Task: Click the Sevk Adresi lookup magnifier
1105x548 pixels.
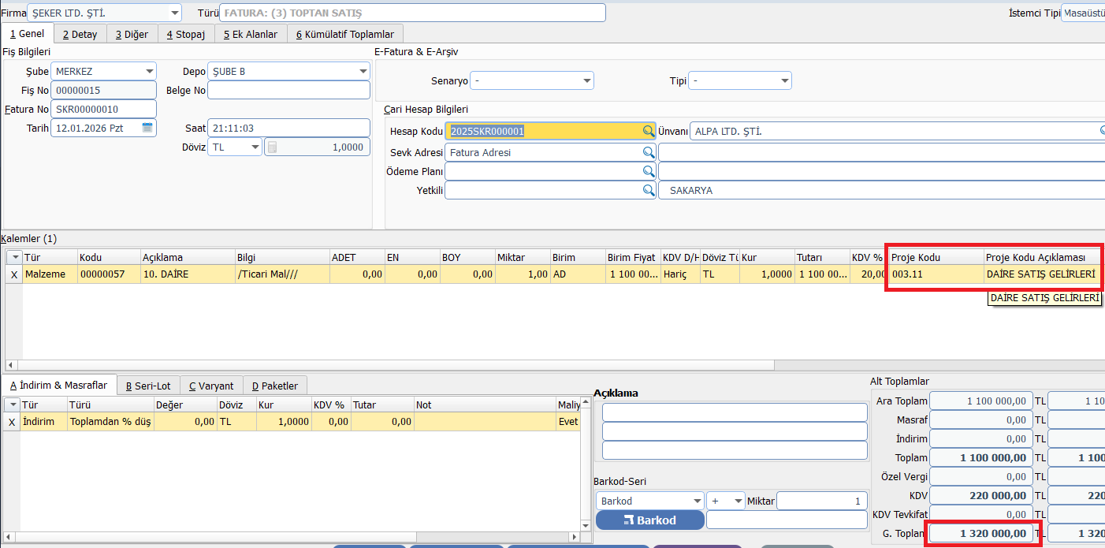Action: [x=648, y=152]
